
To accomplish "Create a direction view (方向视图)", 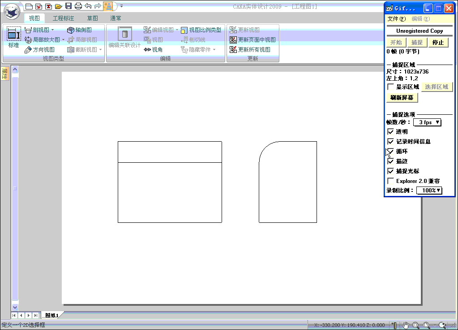I will tap(39, 49).
